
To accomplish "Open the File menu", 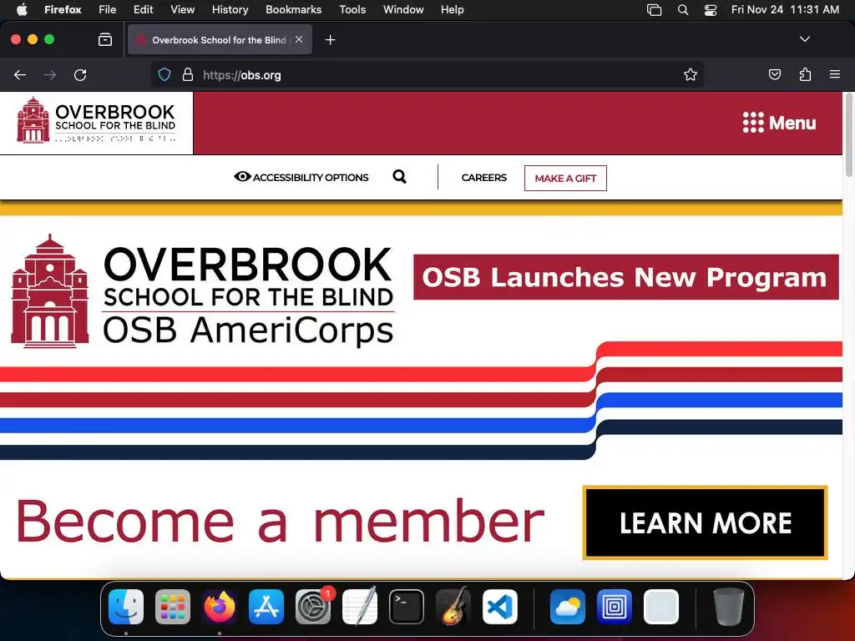I will [x=108, y=9].
